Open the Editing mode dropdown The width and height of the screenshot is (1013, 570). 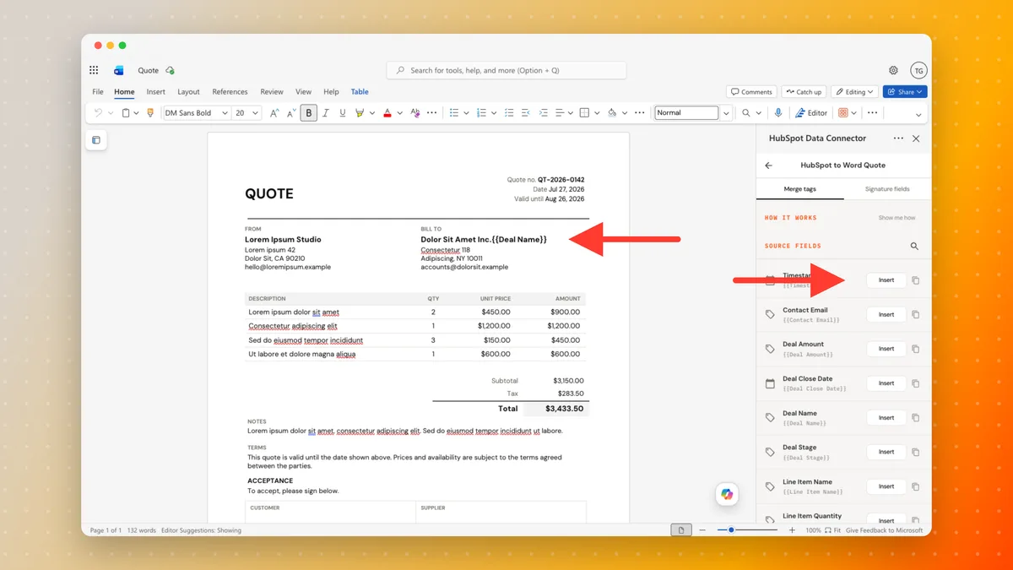coord(854,92)
